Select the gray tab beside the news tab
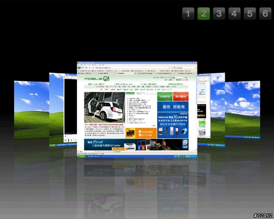The width and height of the screenshot is (274, 219). 140,94
